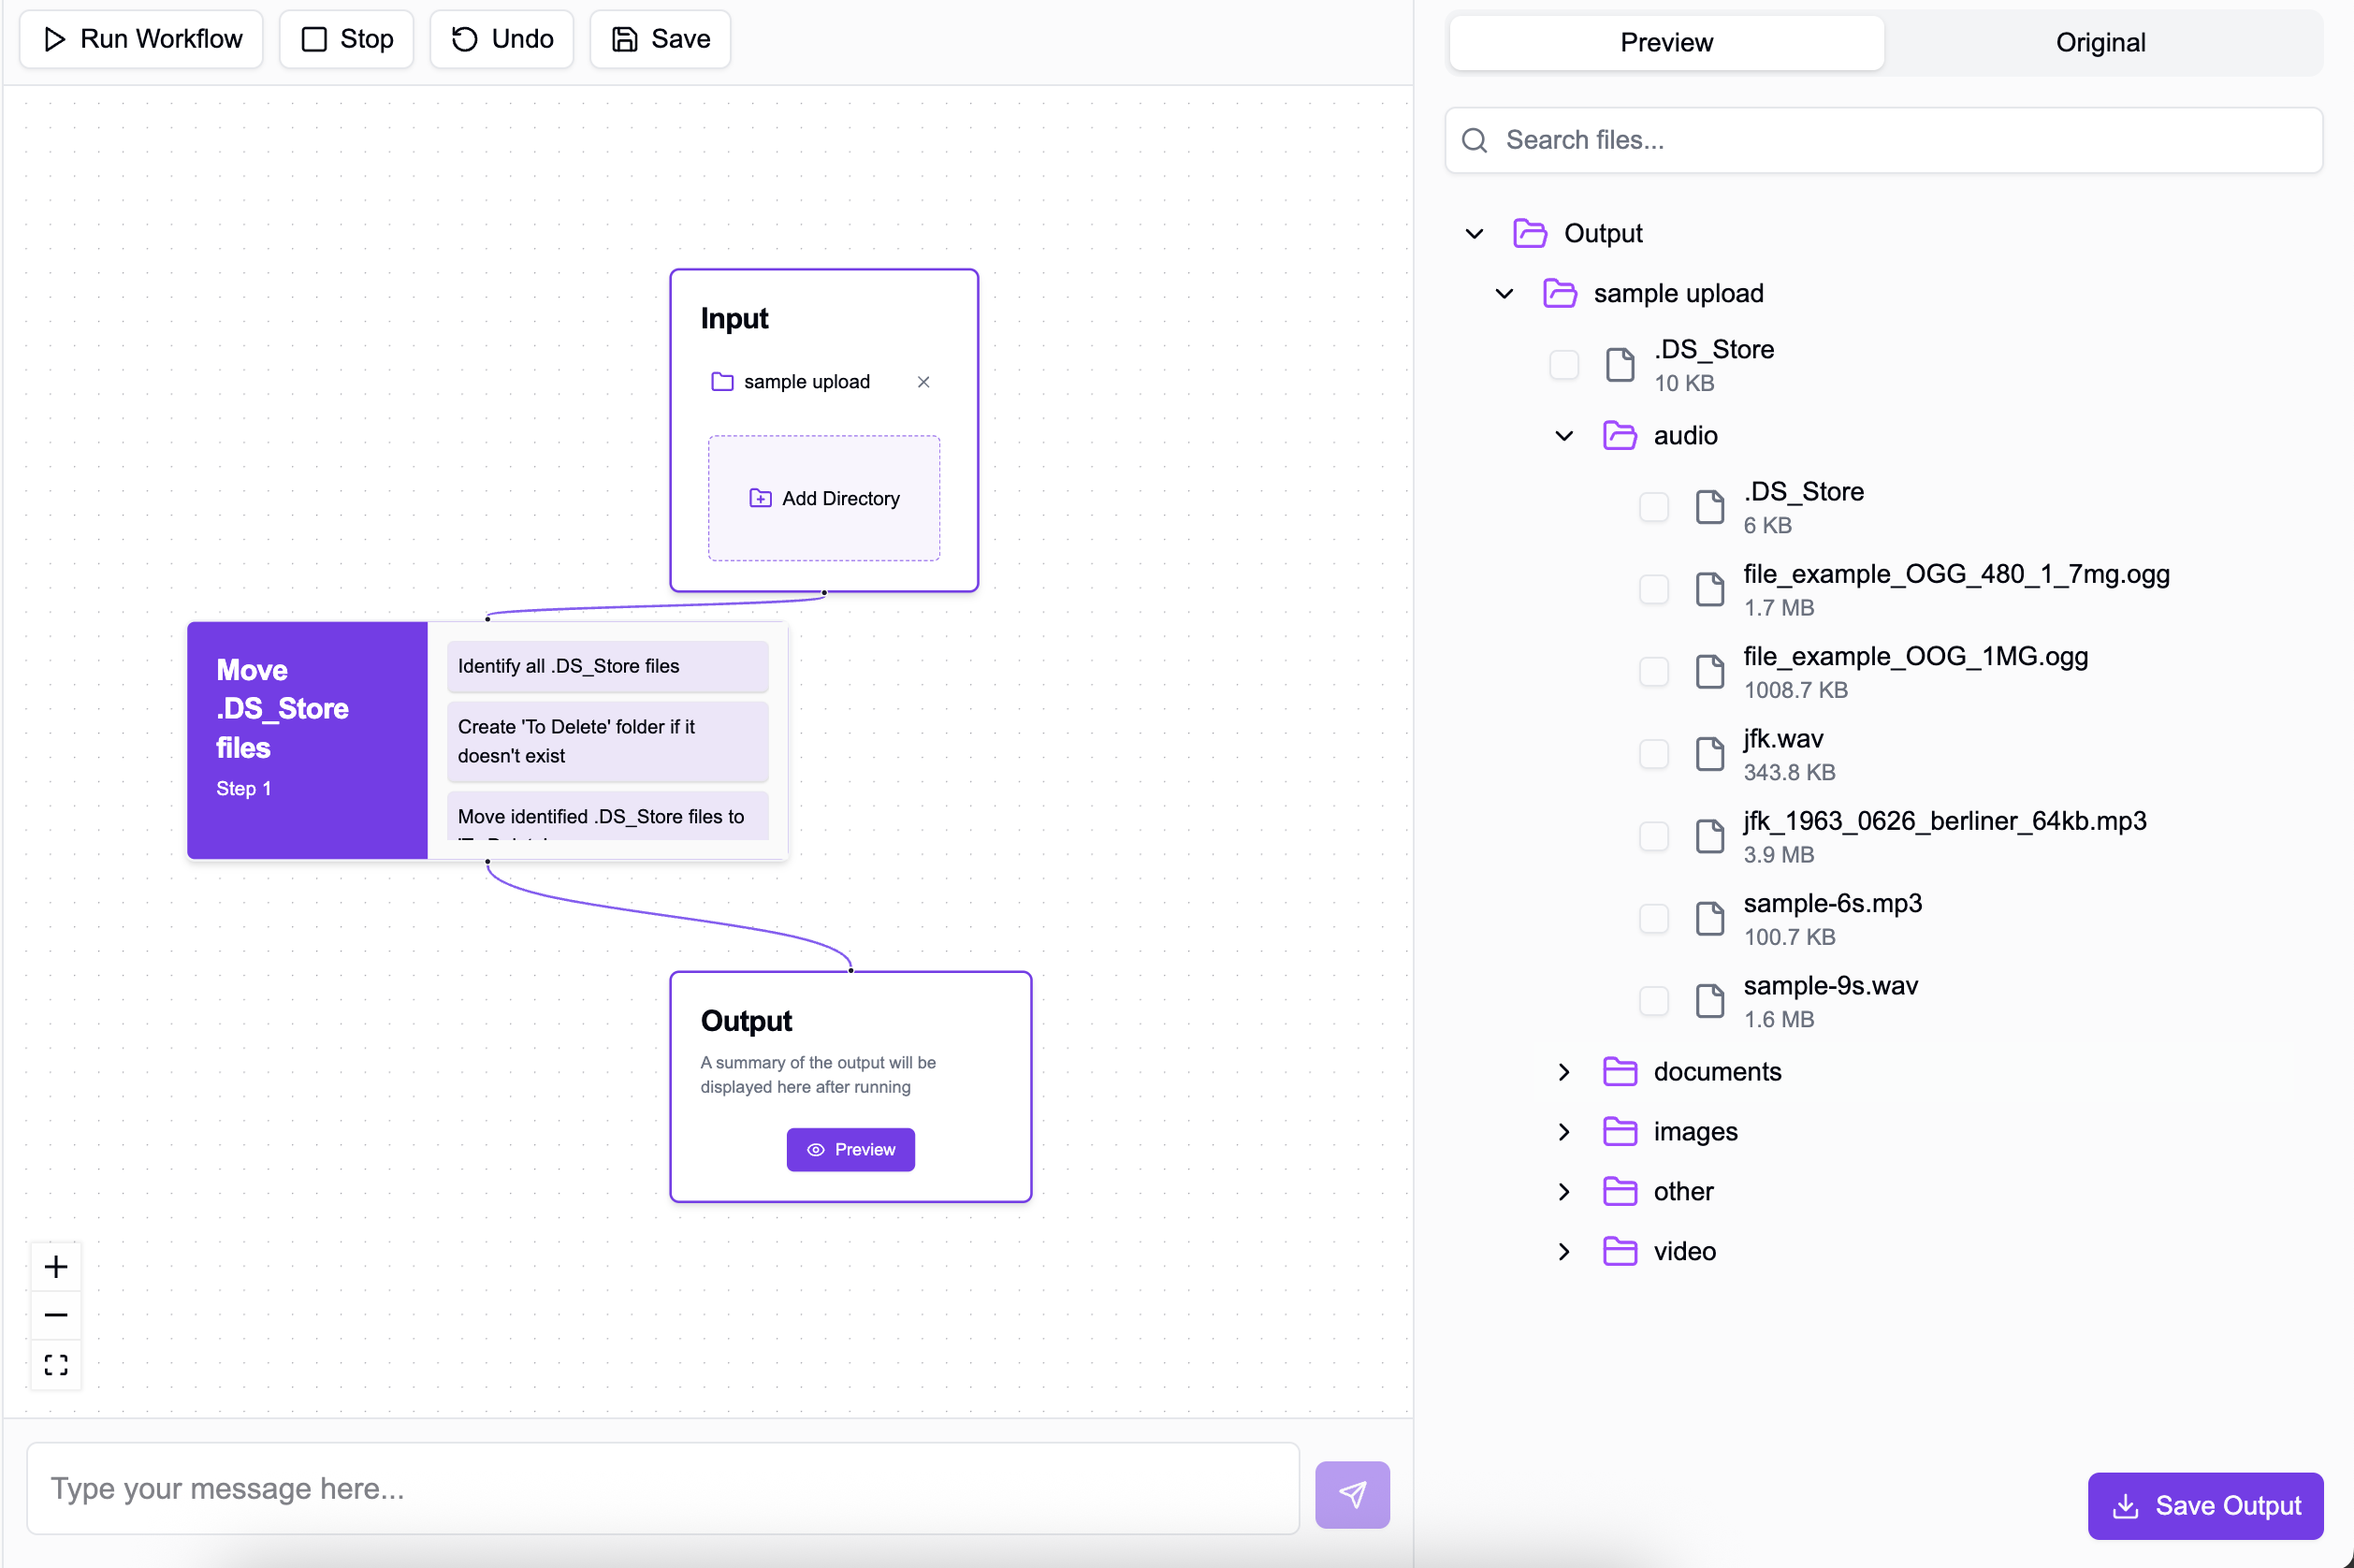Zoom out of the workflow canvas

pos(56,1315)
